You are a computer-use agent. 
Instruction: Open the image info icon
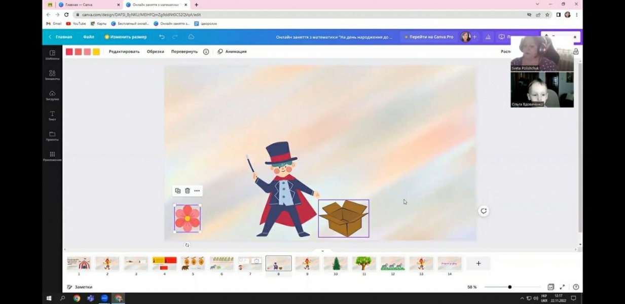206,52
